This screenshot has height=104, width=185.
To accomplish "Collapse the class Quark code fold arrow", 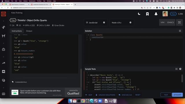I will pyautogui.click(x=88, y=35).
